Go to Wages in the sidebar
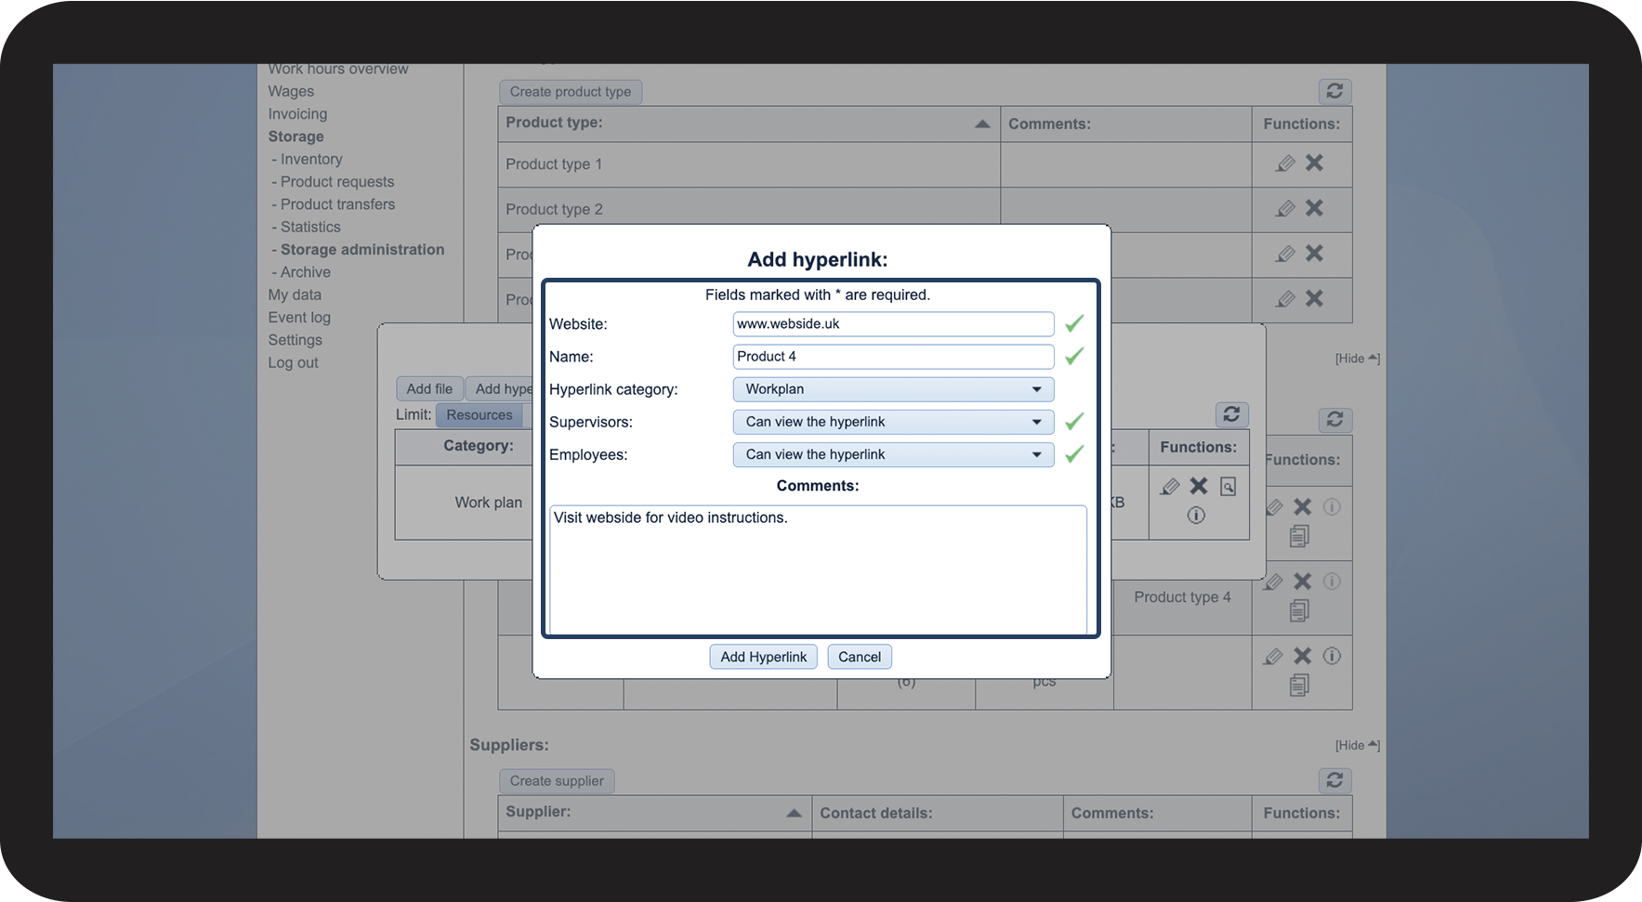1642x902 pixels. click(291, 91)
